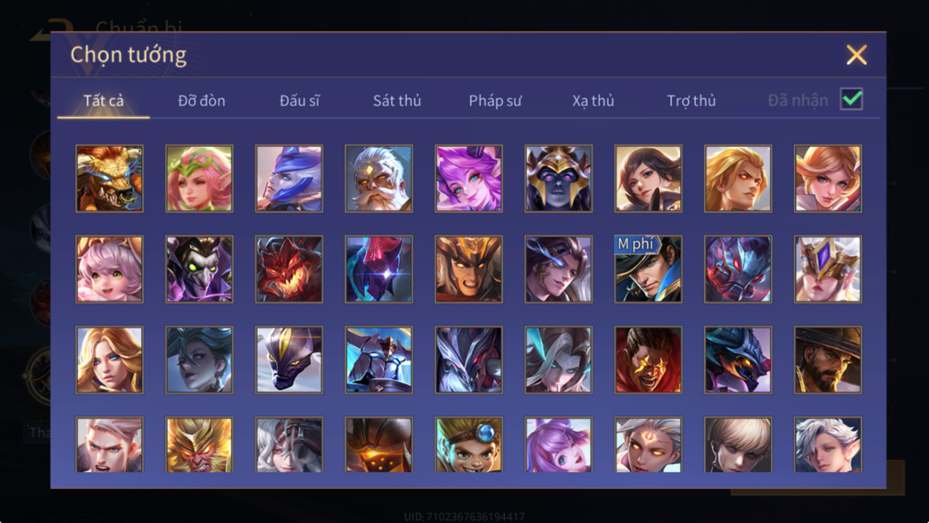Viewport: 929px width, 523px height.
Task: Switch to the Pháp sư tab
Action: (x=495, y=101)
